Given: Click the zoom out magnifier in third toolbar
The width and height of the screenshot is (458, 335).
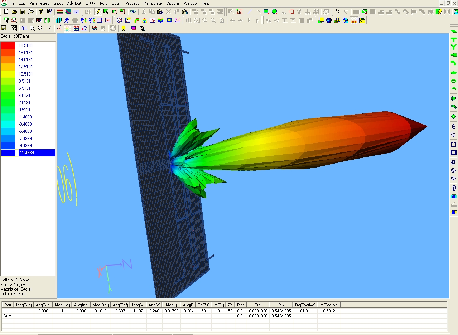Looking at the screenshot, I should point(40,28).
